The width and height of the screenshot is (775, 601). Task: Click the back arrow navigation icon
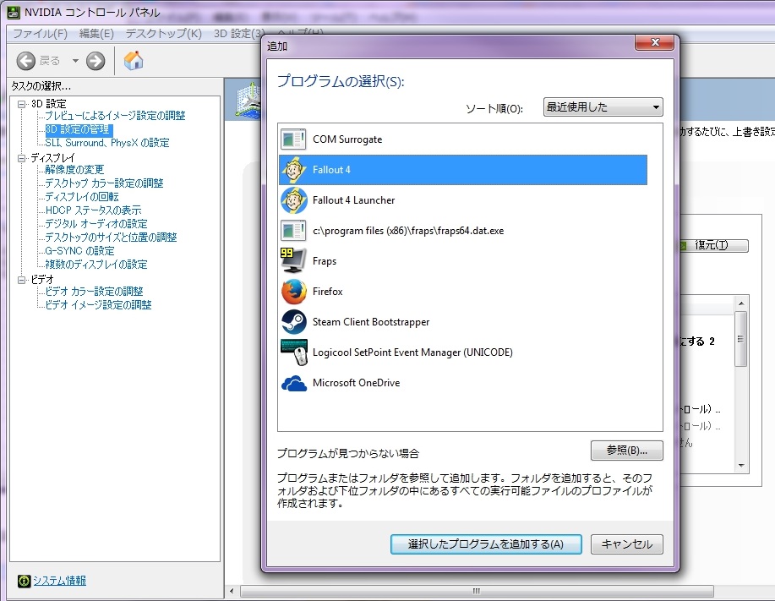pos(25,62)
